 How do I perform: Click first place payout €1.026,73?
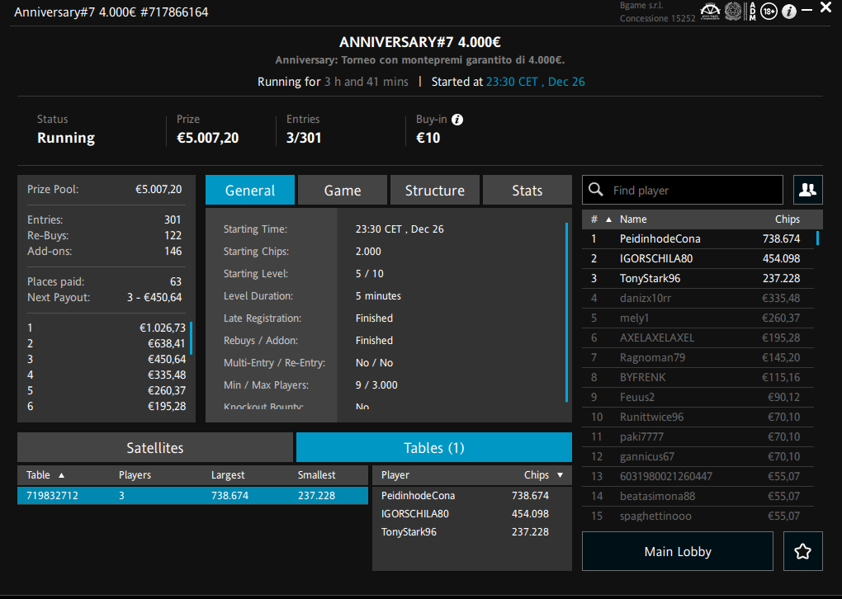point(163,328)
